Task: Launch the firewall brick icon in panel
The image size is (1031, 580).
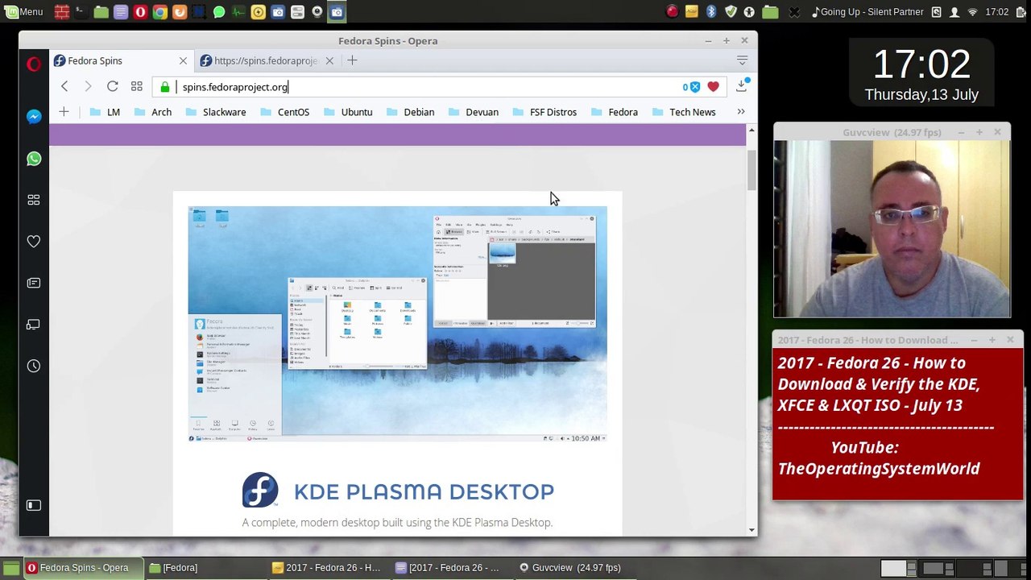Action: [61, 12]
